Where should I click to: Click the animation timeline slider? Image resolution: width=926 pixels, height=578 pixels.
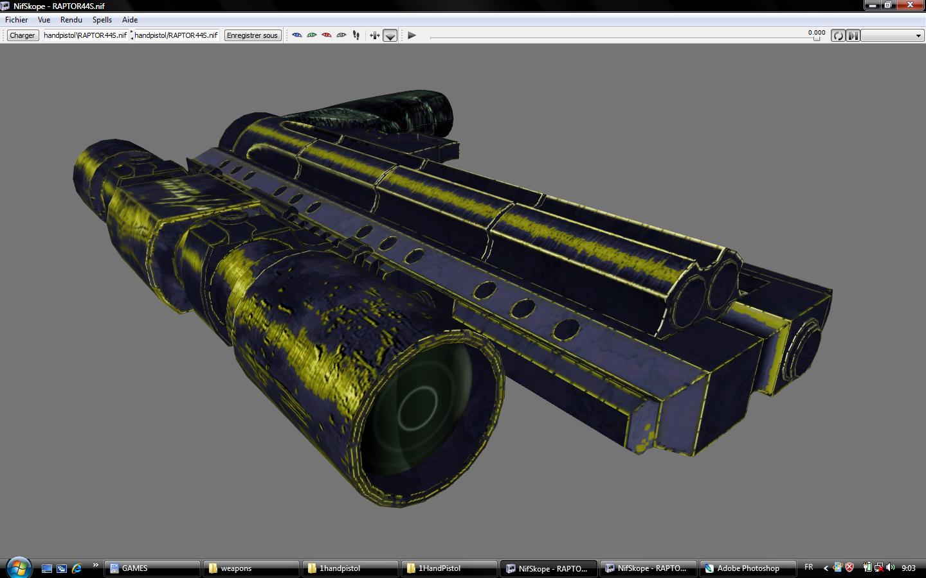[x=625, y=38]
